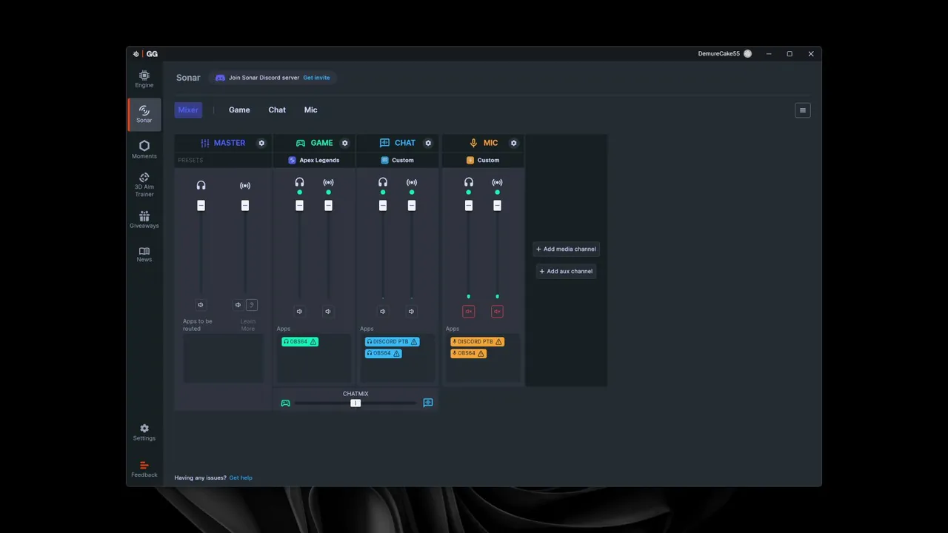Click the chat icon in ChatMix
The width and height of the screenshot is (948, 533).
coord(428,403)
